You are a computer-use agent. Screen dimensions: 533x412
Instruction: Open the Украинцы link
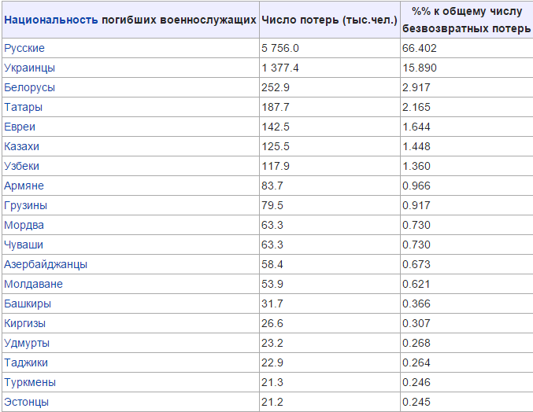tap(29, 68)
